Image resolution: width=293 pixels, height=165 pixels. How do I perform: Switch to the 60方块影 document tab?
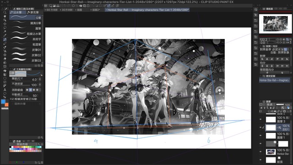[51, 10]
